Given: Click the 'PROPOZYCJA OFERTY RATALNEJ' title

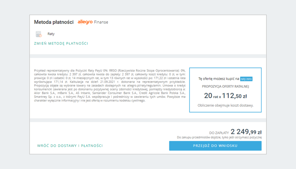Looking at the screenshot, I should (225, 86).
